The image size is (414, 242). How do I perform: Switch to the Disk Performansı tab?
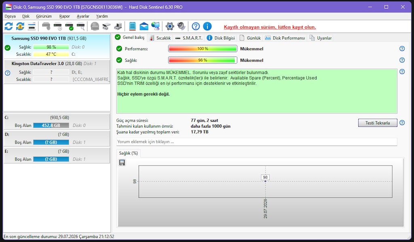tap(285, 38)
